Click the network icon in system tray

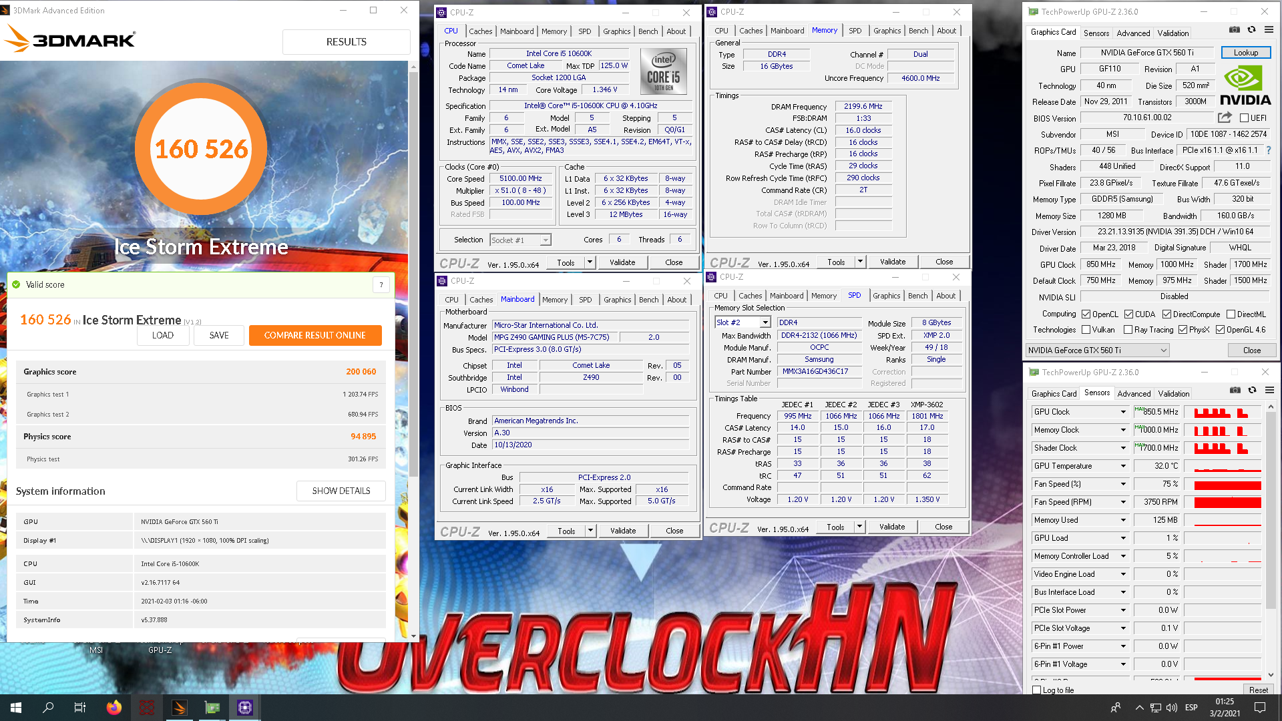[1156, 708]
